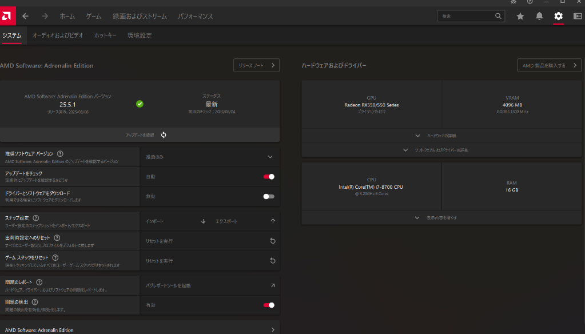Go back with the left arrow

pos(25,16)
